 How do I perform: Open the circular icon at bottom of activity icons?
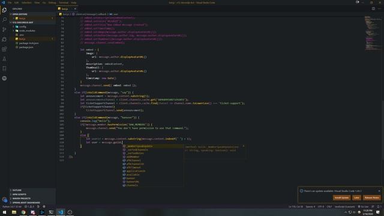4,79
